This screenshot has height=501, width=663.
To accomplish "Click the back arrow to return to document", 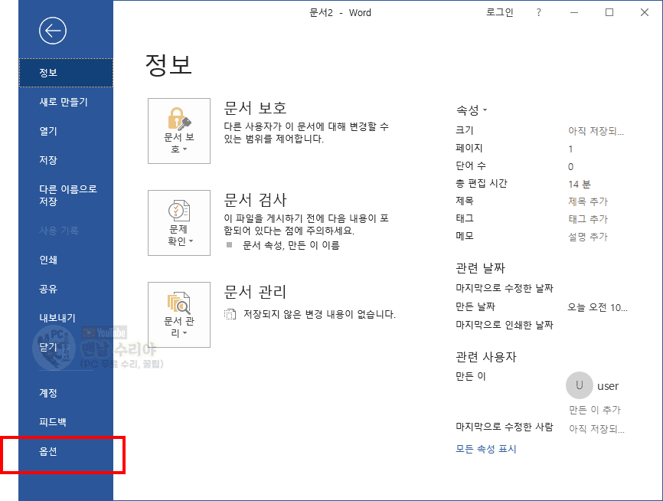I will point(53,31).
